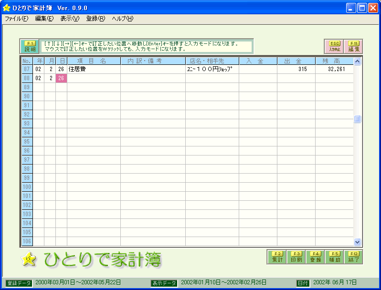Click the scrollbar down arrow in the table
This screenshot has width=381, height=290.
357,242
